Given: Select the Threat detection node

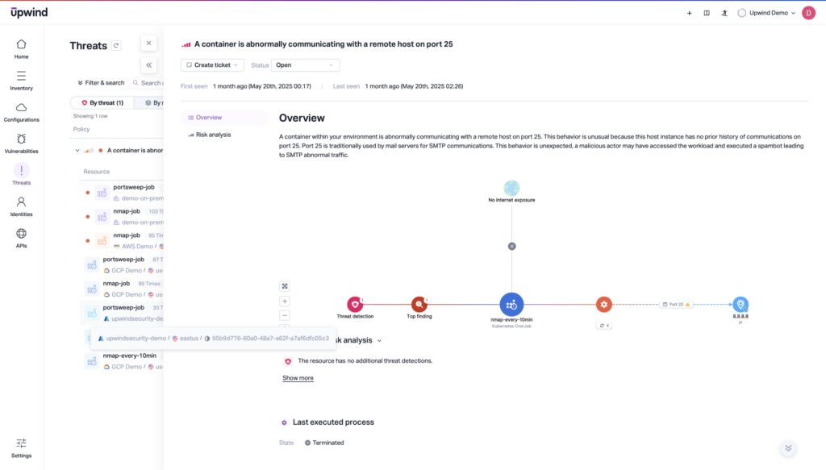Looking at the screenshot, I should tap(355, 304).
